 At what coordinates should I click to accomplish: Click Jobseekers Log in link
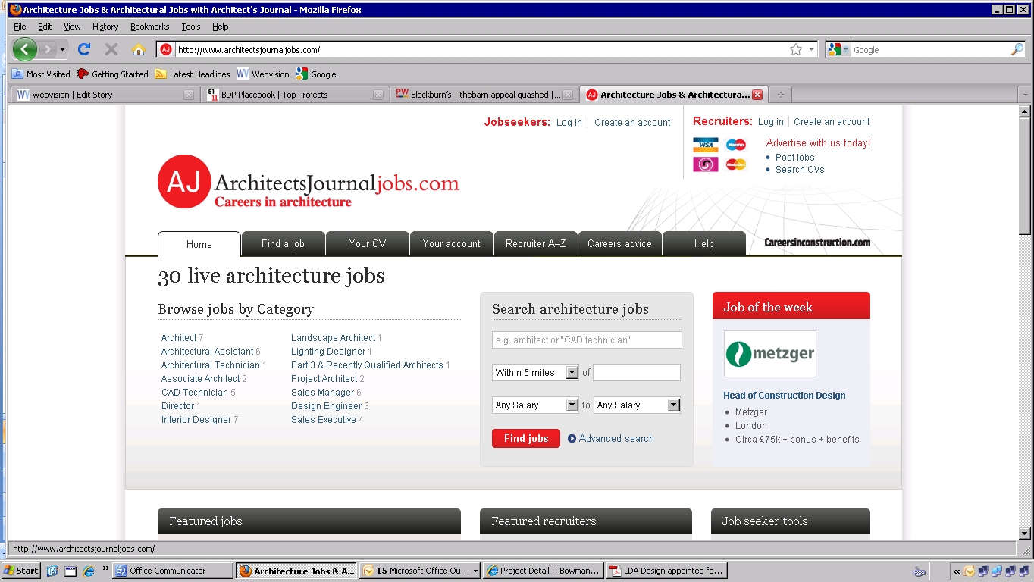[569, 122]
